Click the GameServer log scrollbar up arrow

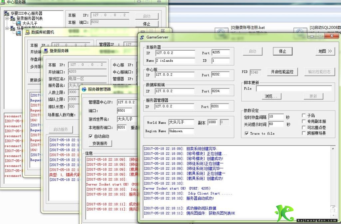tap(333, 149)
